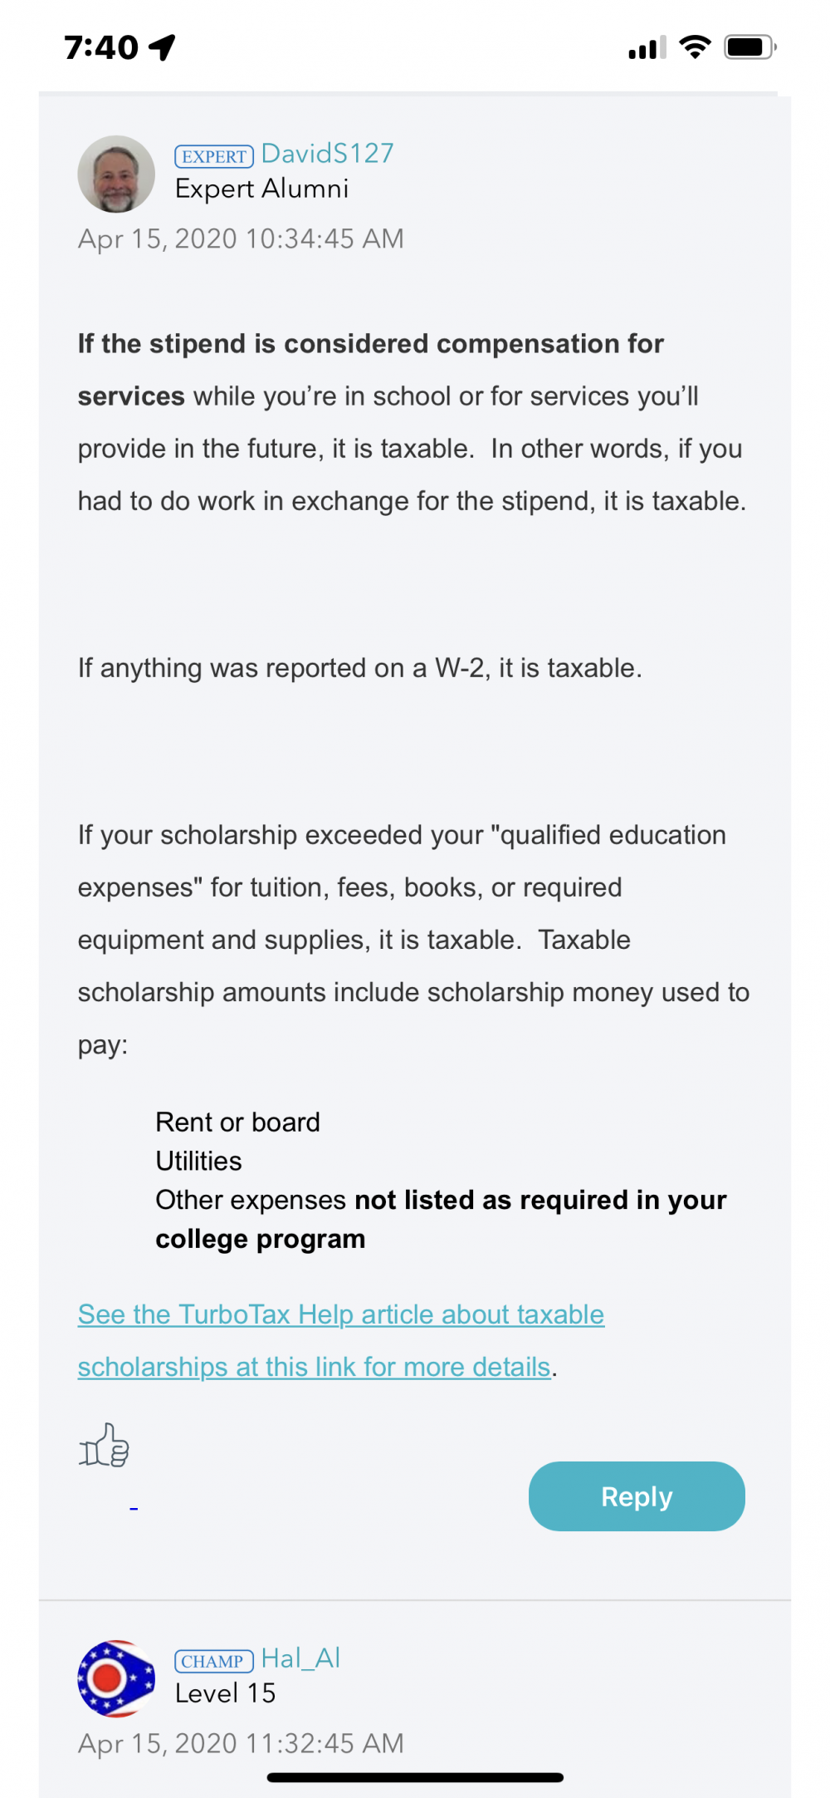This screenshot has height=1798, width=830.
Task: Tap the CHAMP badge beside Hal_Al
Action: (x=214, y=1661)
